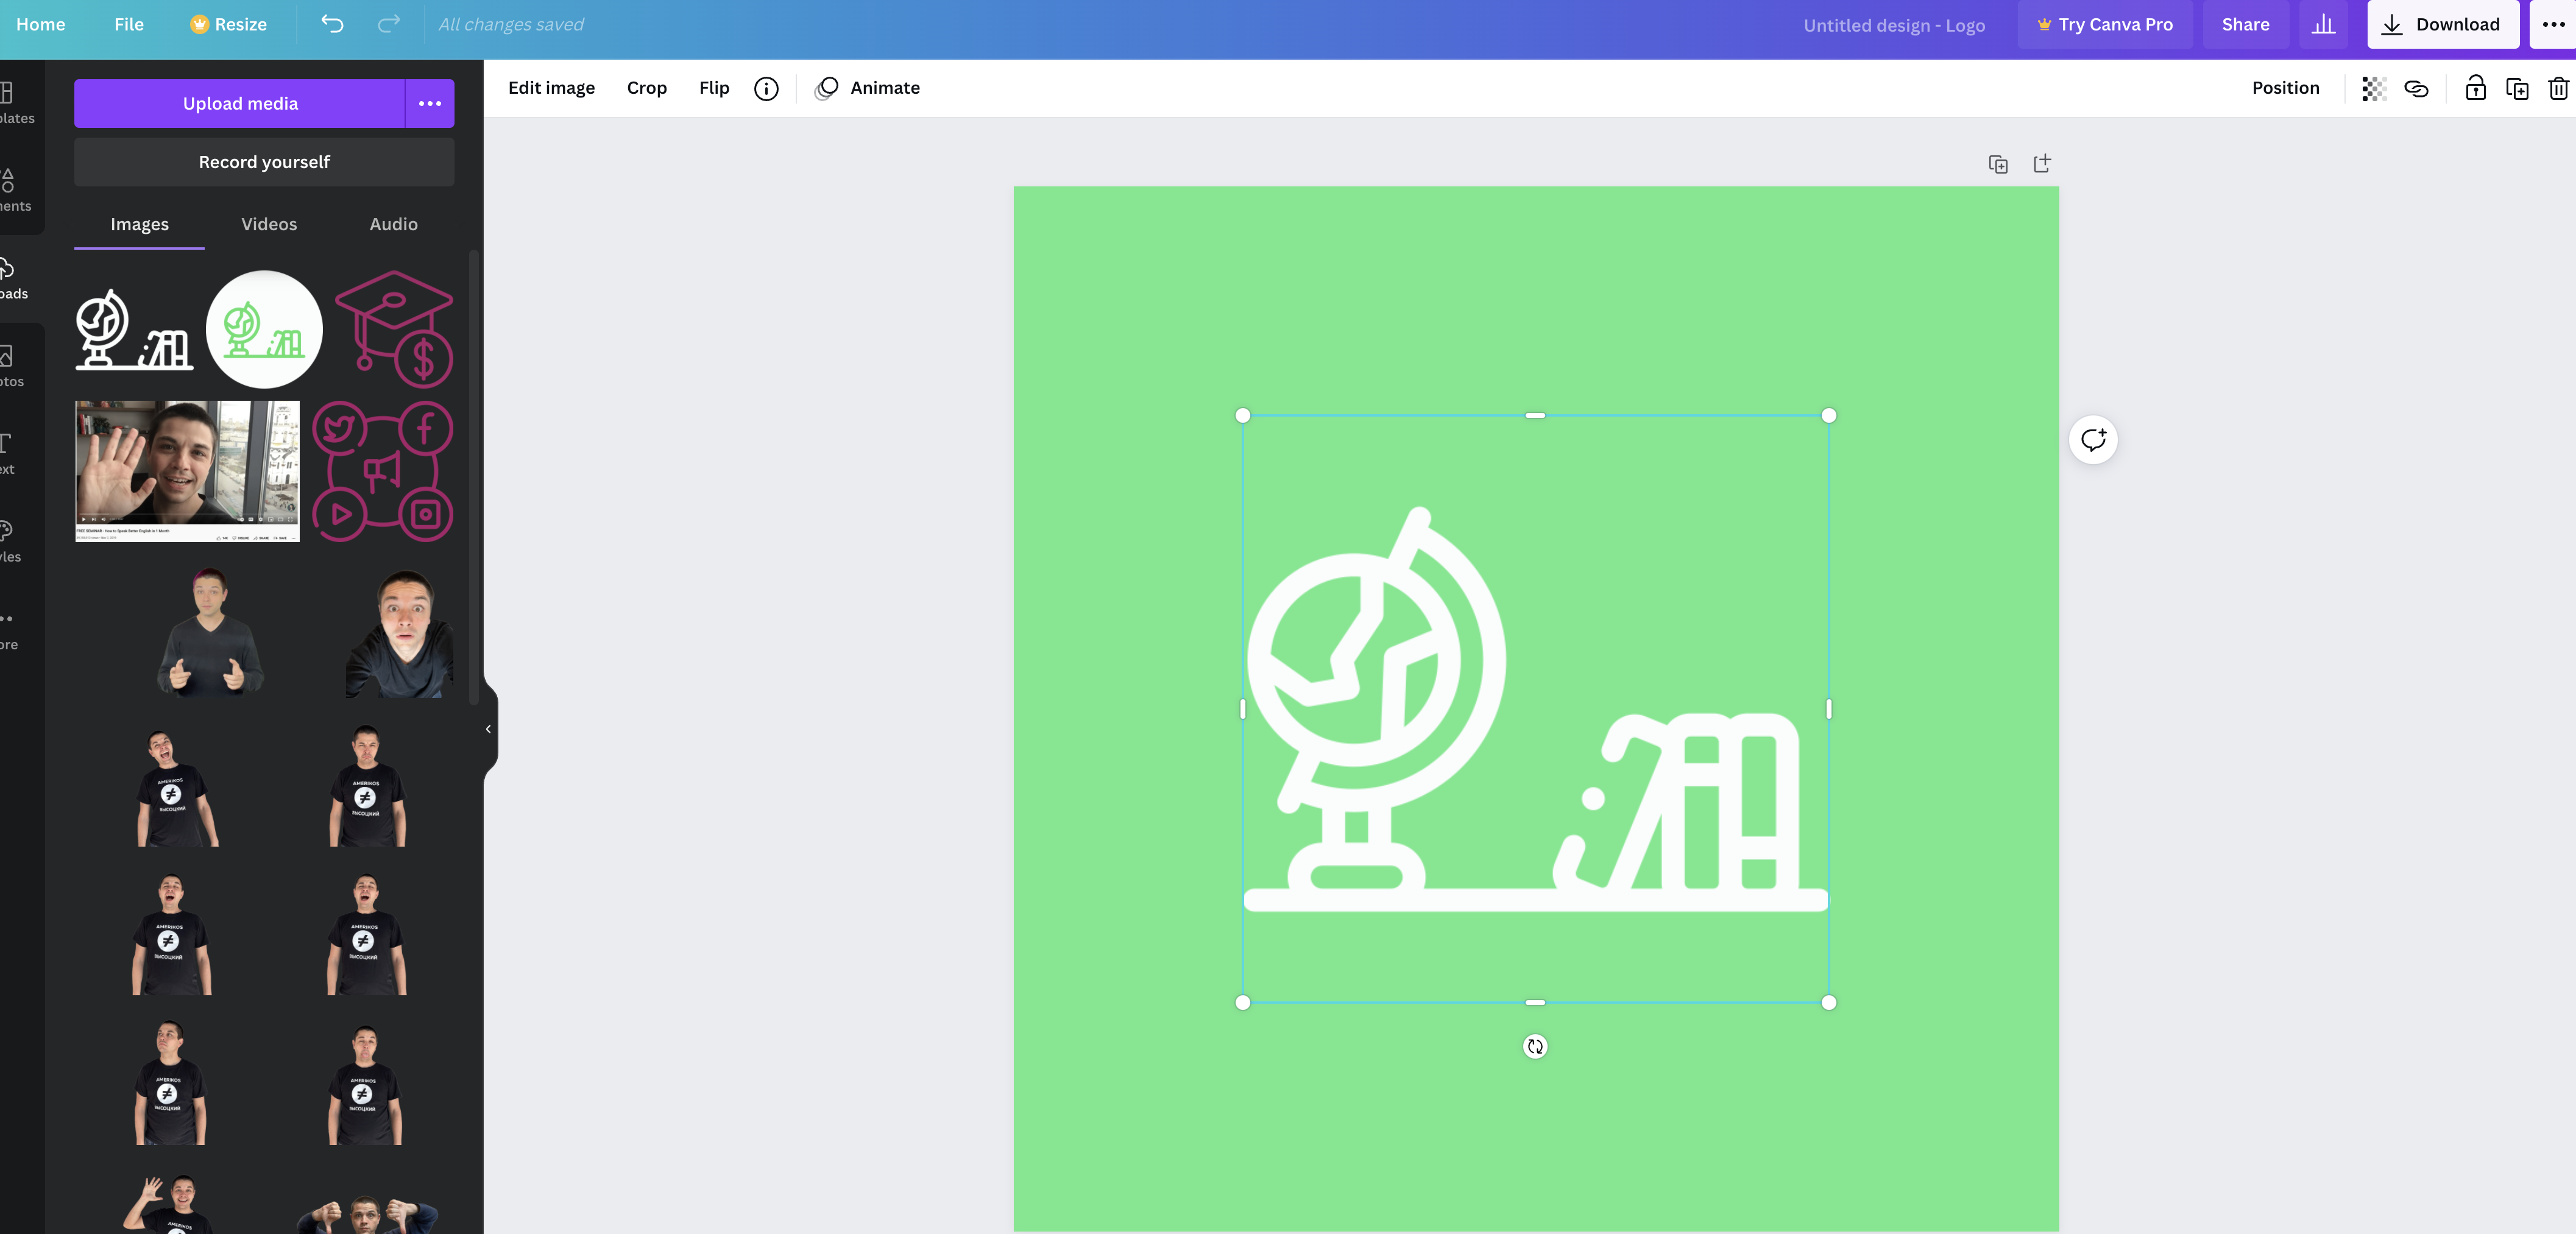This screenshot has width=2576, height=1234.
Task: Collapse the side panel with arrow
Action: pos(488,729)
